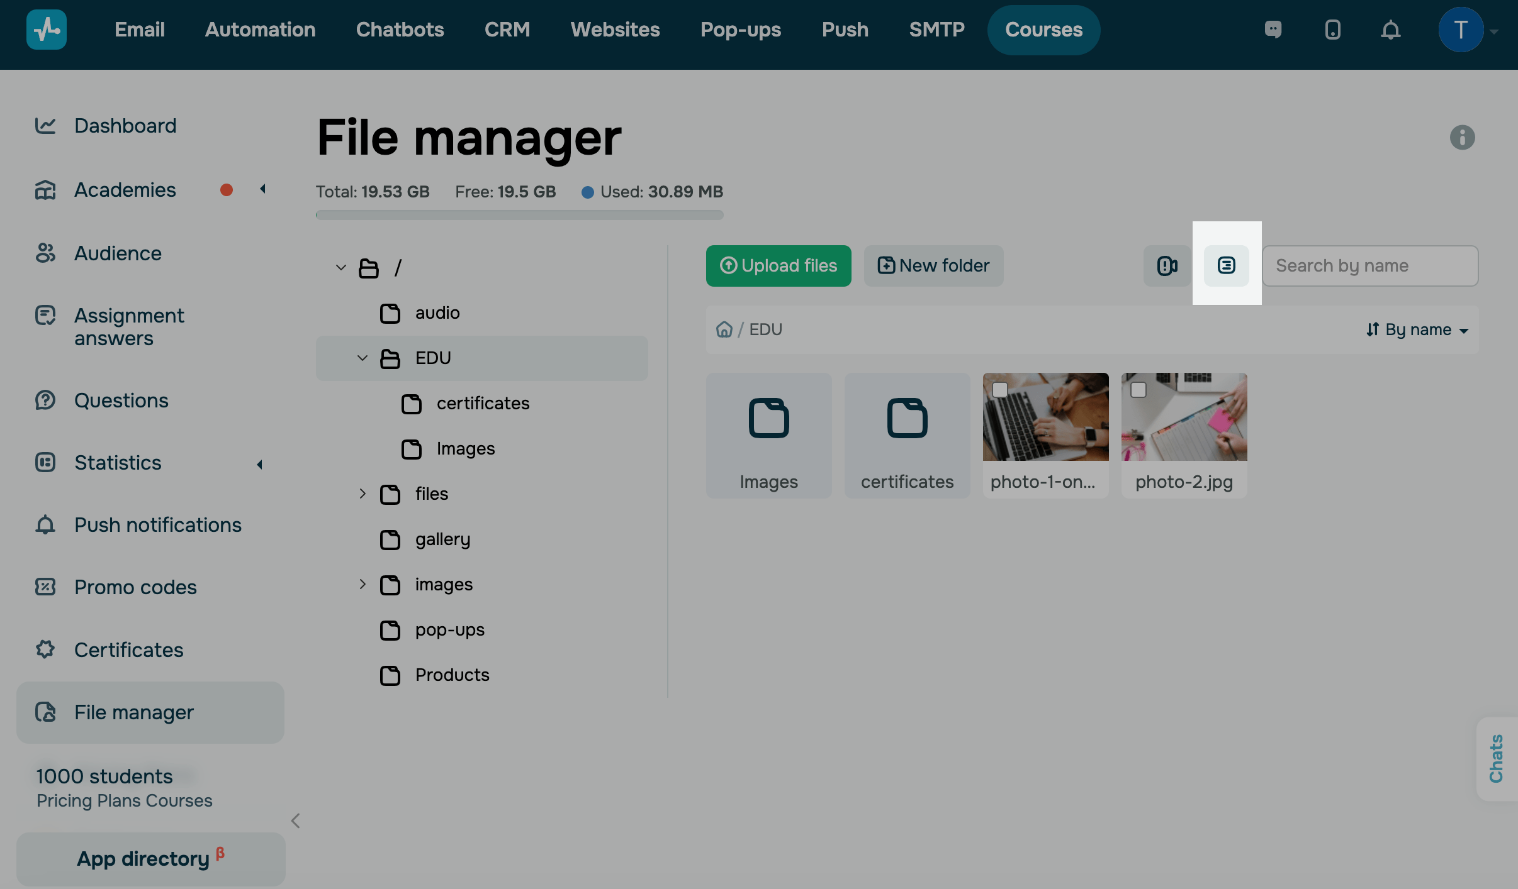Open the By name sort dropdown

1417,329
